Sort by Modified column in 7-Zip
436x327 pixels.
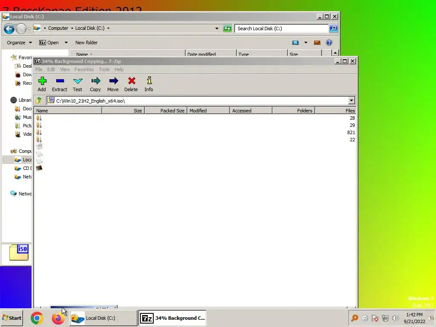point(209,111)
